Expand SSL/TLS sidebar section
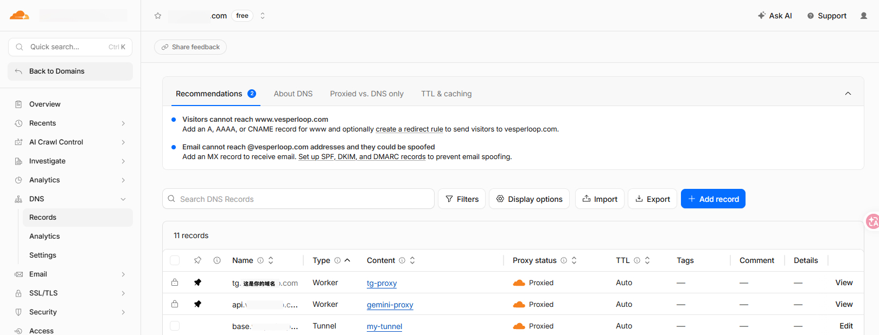 point(123,293)
